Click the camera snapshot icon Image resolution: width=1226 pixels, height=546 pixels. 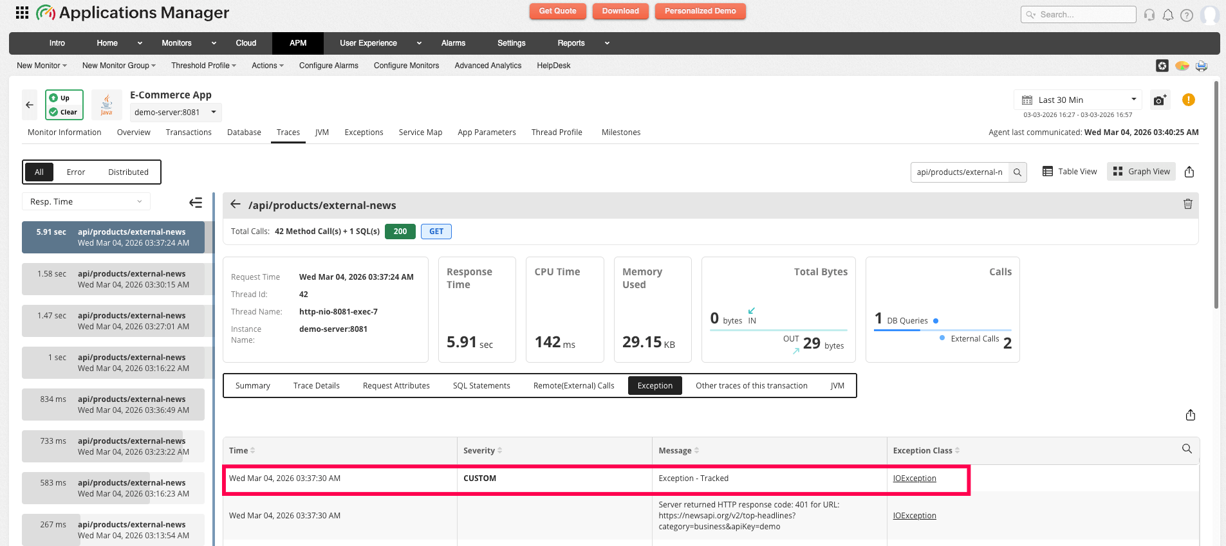coord(1160,100)
